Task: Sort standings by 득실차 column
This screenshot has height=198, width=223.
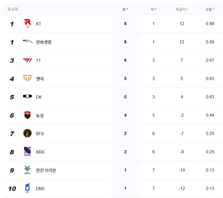Action: pos(182,9)
